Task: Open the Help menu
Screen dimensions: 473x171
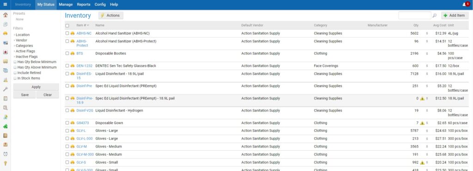Action: click(x=114, y=5)
